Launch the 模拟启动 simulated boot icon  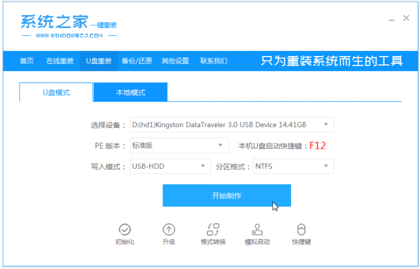pyautogui.click(x=257, y=229)
